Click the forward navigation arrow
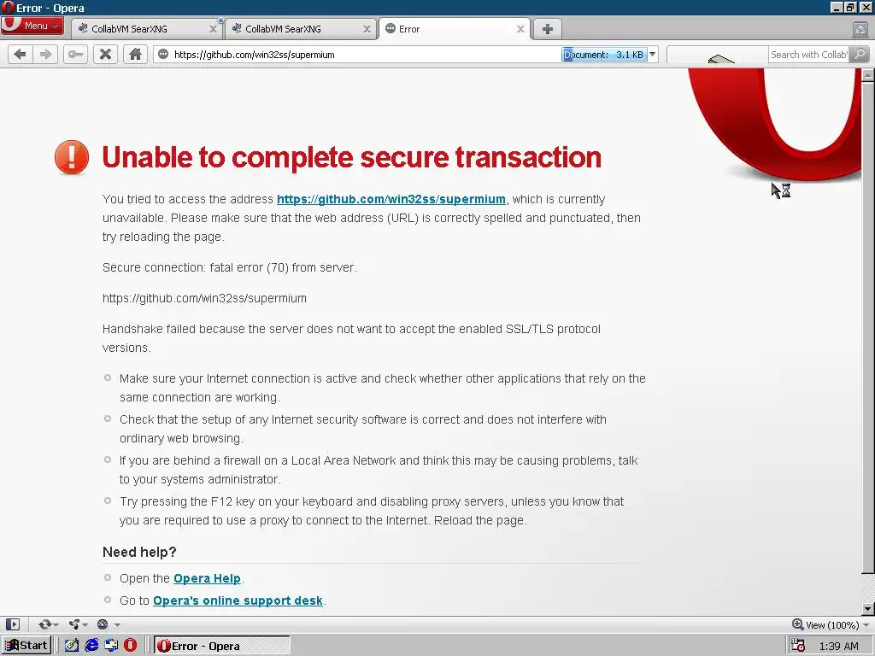Viewport: 875px width, 656px height. point(45,54)
